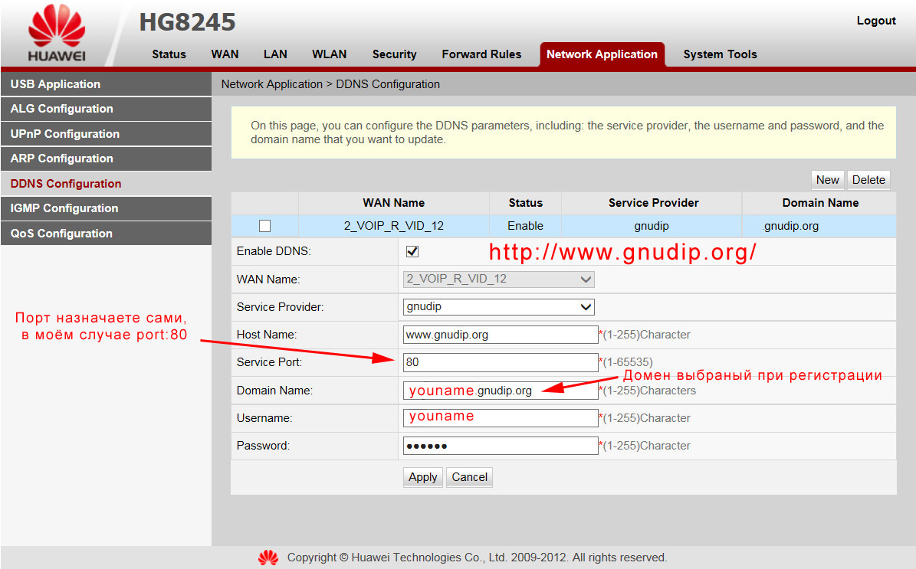The height and width of the screenshot is (569, 916).
Task: Select the 2_VOIP_R_VID_12 table cell
Action: tap(394, 226)
